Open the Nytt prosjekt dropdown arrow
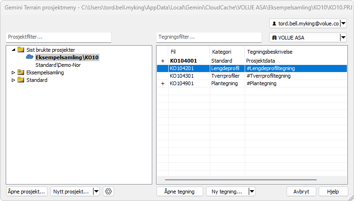The width and height of the screenshot is (354, 201). [96, 192]
